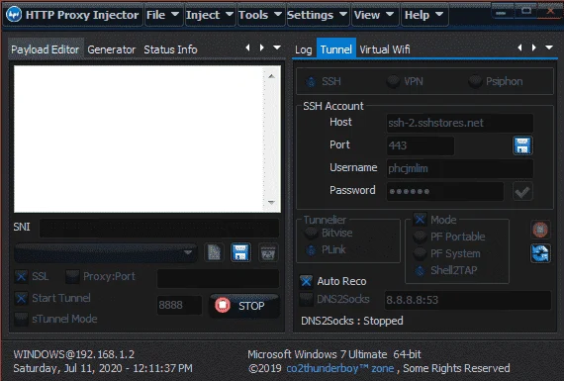Click the WINDOWS@192.168.1.2 status text
The width and height of the screenshot is (564, 381).
(x=74, y=354)
